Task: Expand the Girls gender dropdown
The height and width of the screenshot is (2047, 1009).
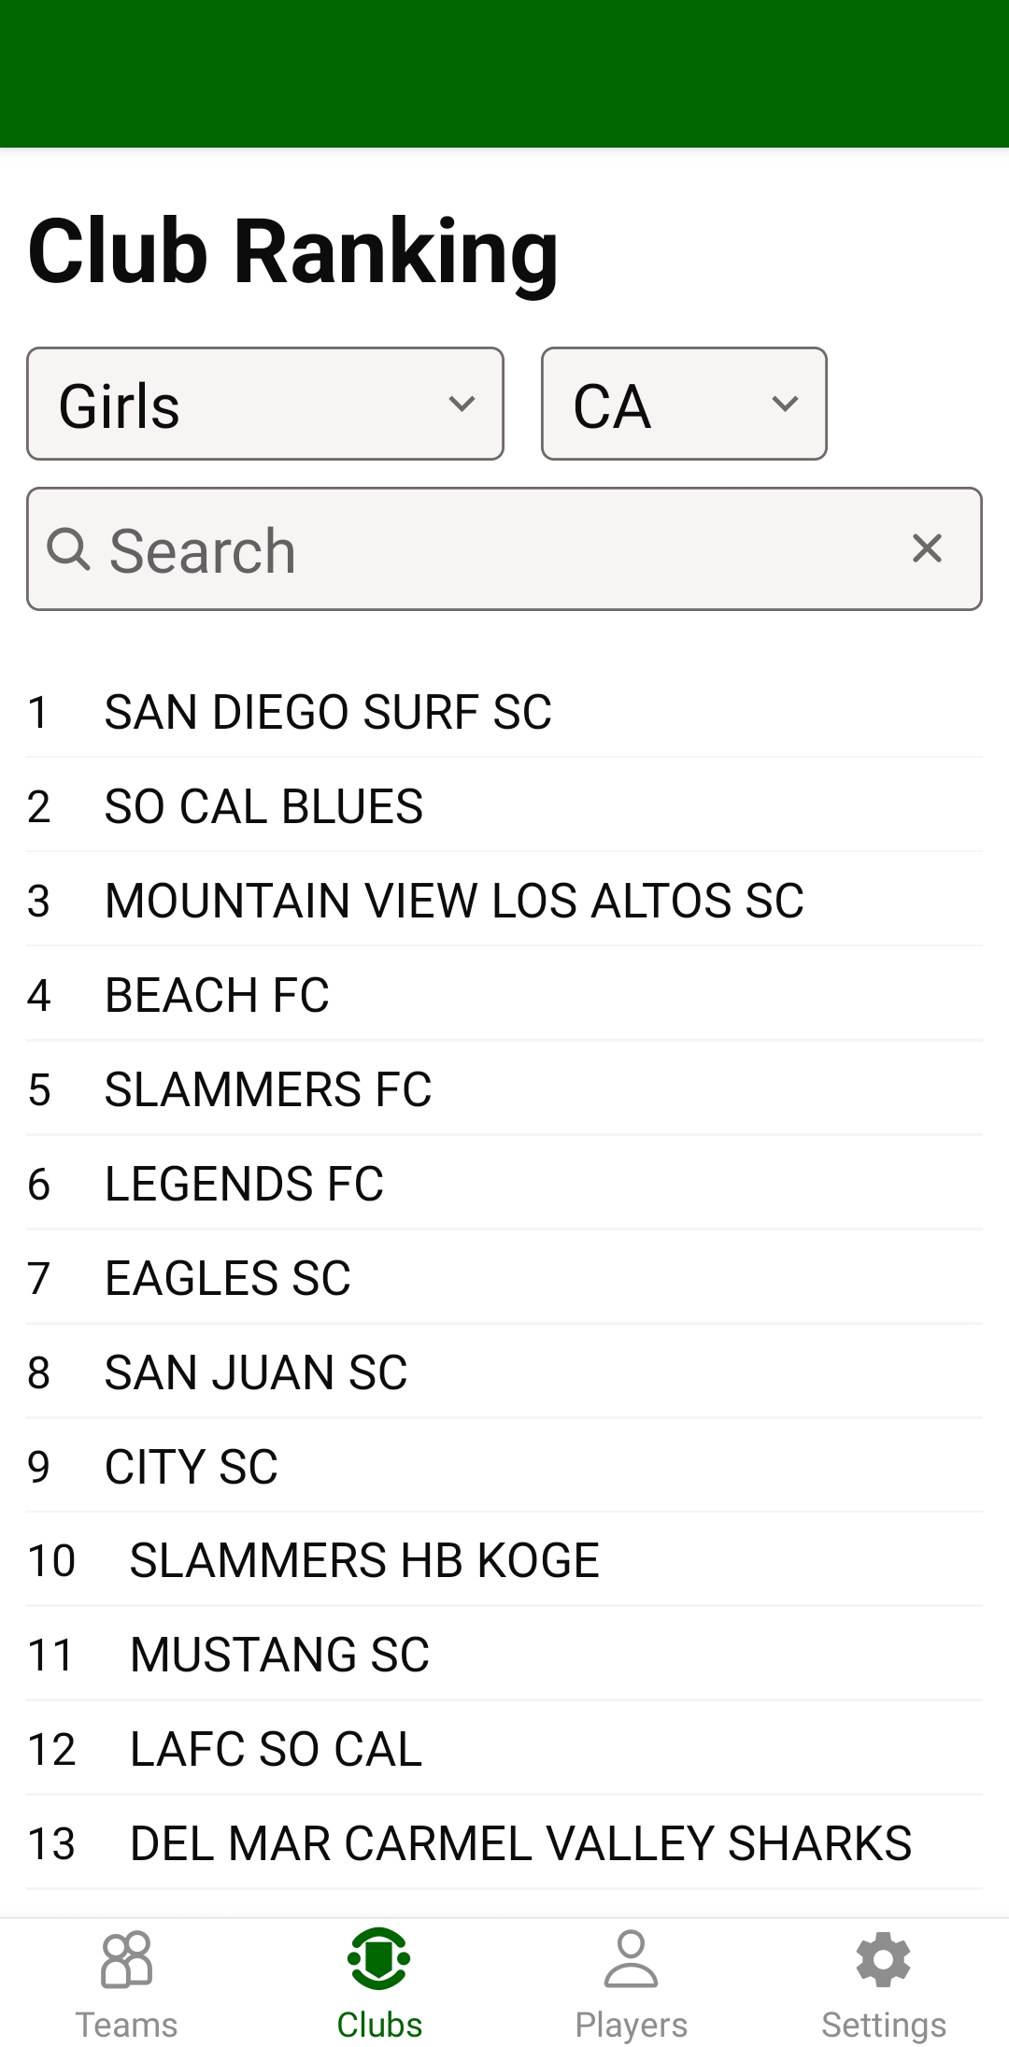Action: pyautogui.click(x=265, y=405)
